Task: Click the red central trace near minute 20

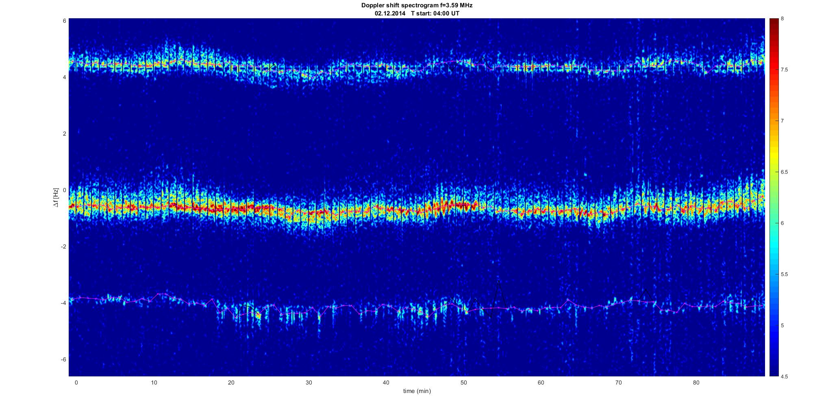Action: (x=231, y=208)
